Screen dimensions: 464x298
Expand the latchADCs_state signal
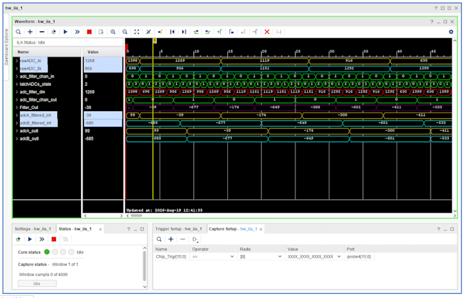coord(17,85)
